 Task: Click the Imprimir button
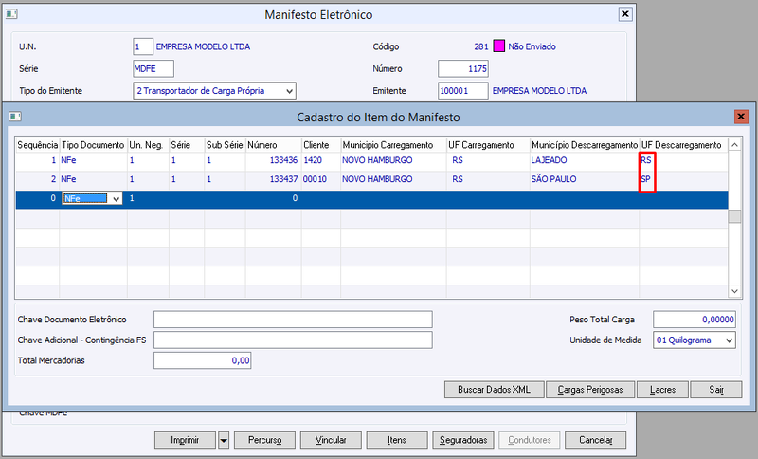coord(185,441)
